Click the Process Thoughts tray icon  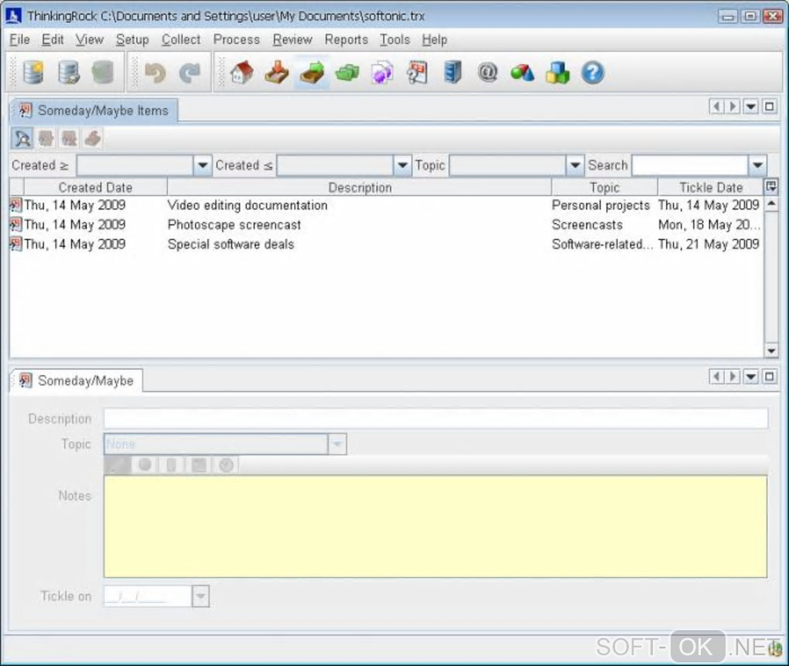click(312, 73)
